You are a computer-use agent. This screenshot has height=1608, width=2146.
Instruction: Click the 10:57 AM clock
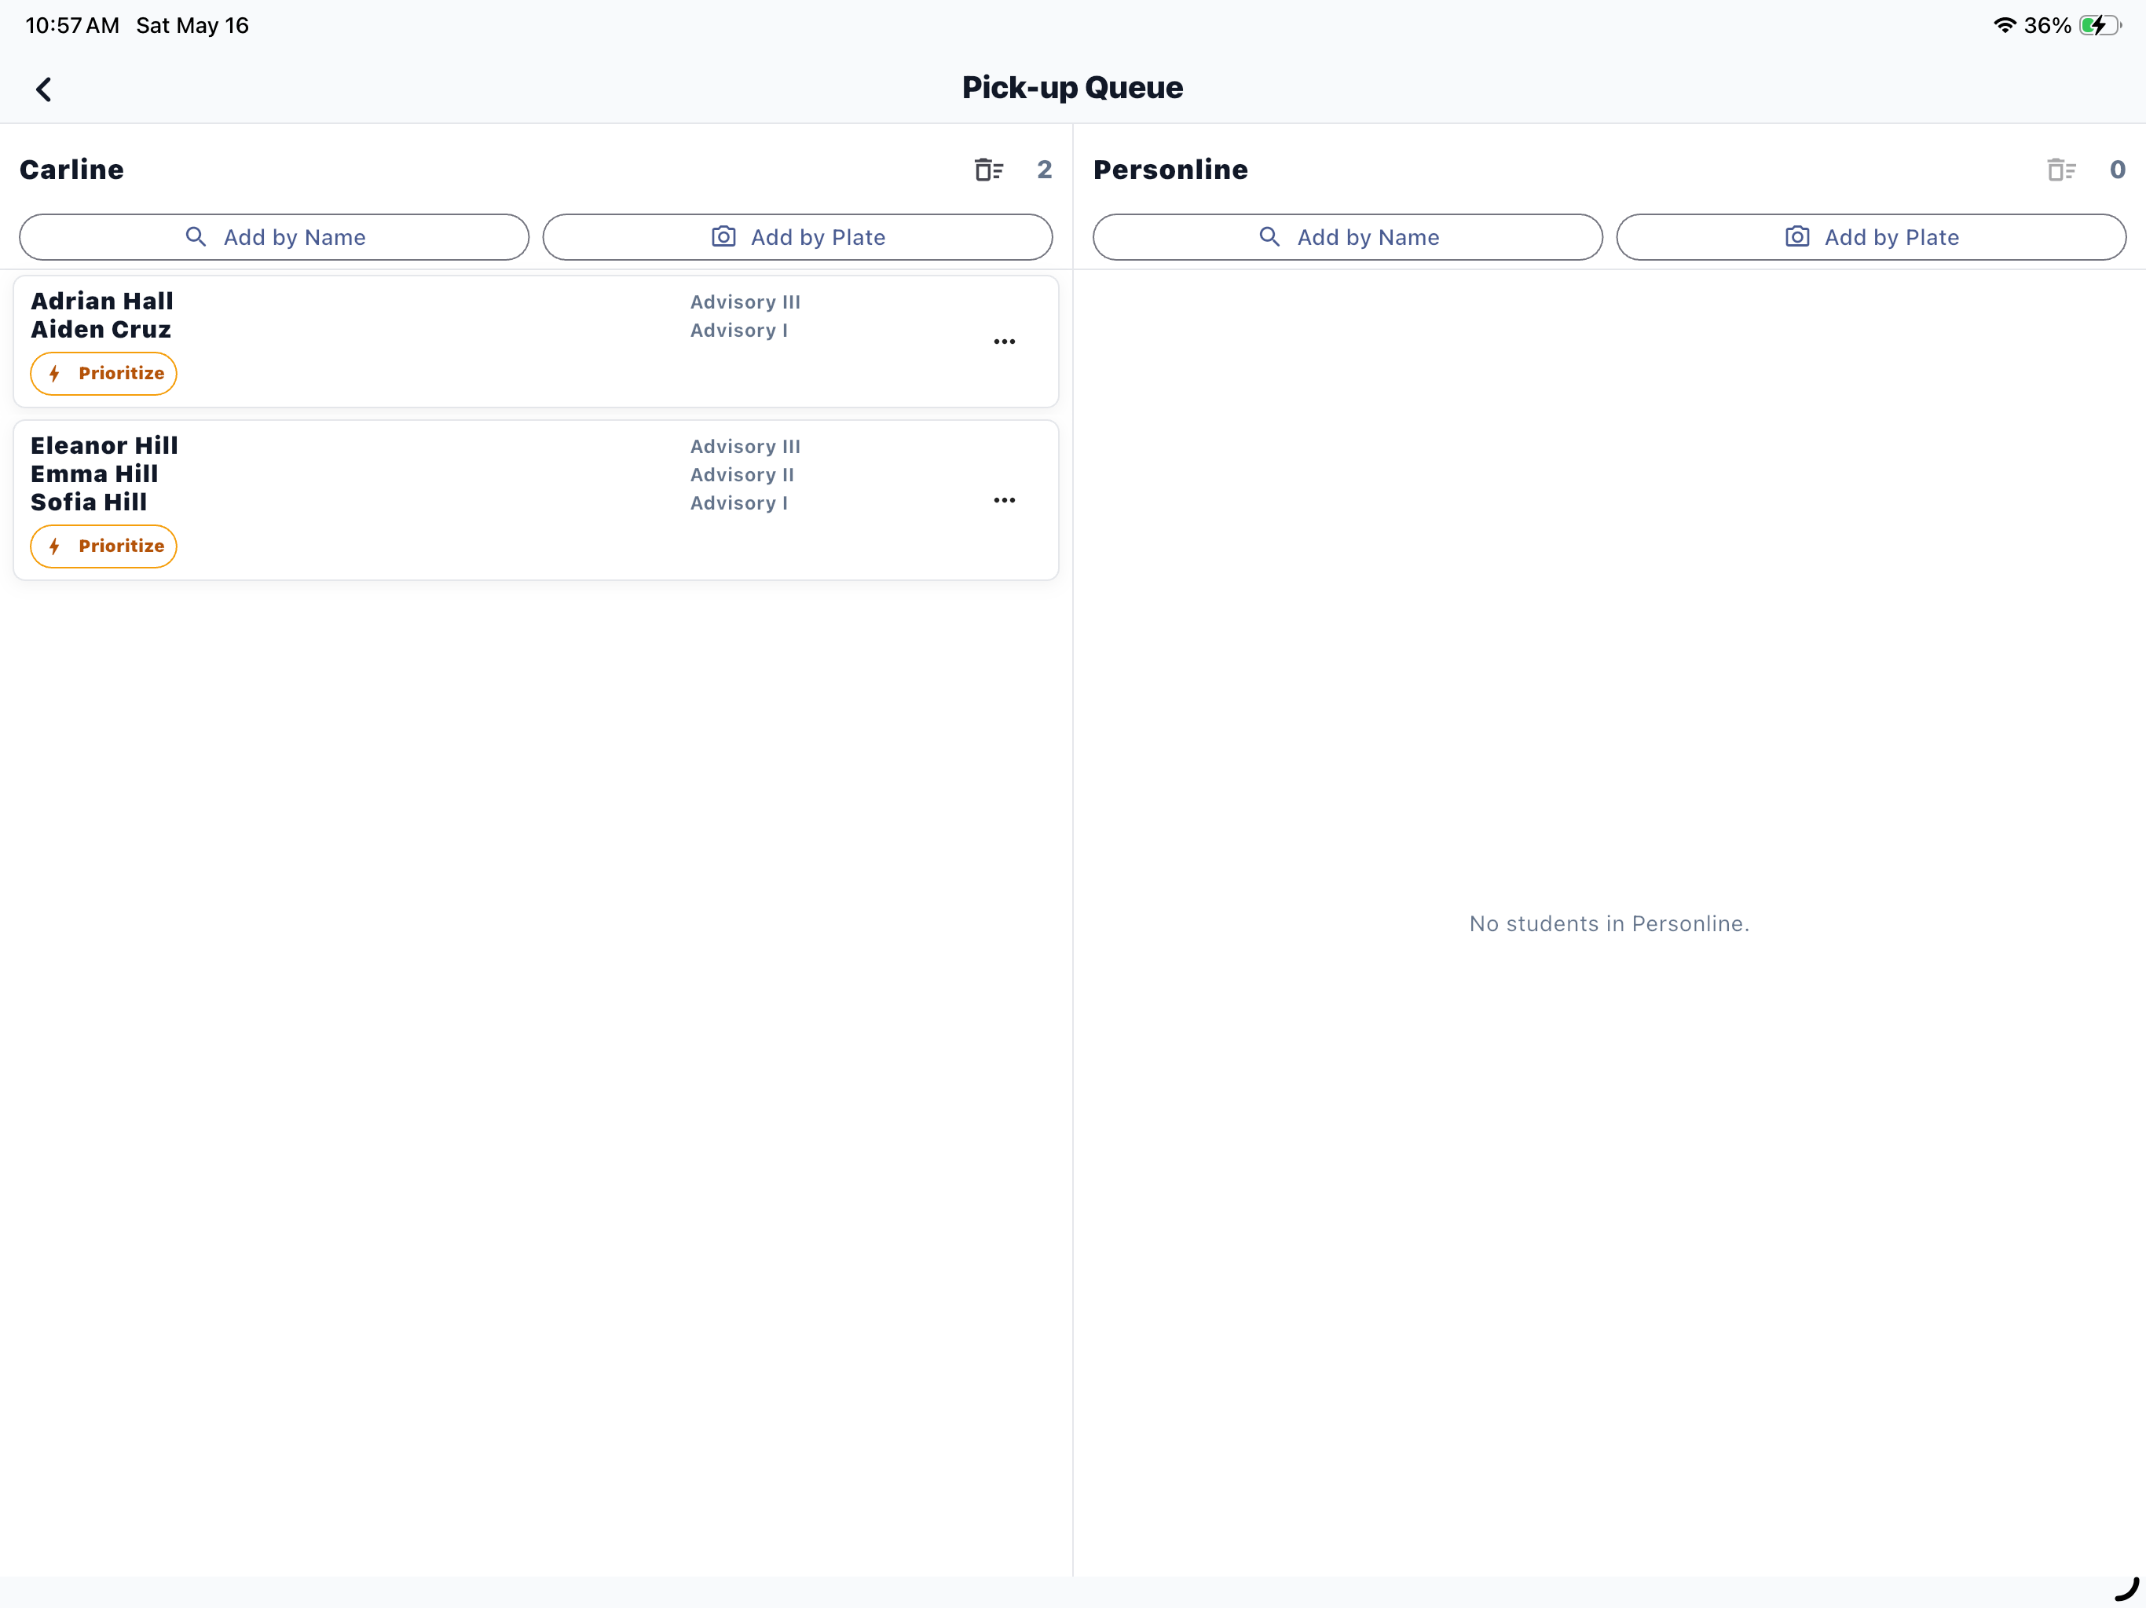click(73, 25)
